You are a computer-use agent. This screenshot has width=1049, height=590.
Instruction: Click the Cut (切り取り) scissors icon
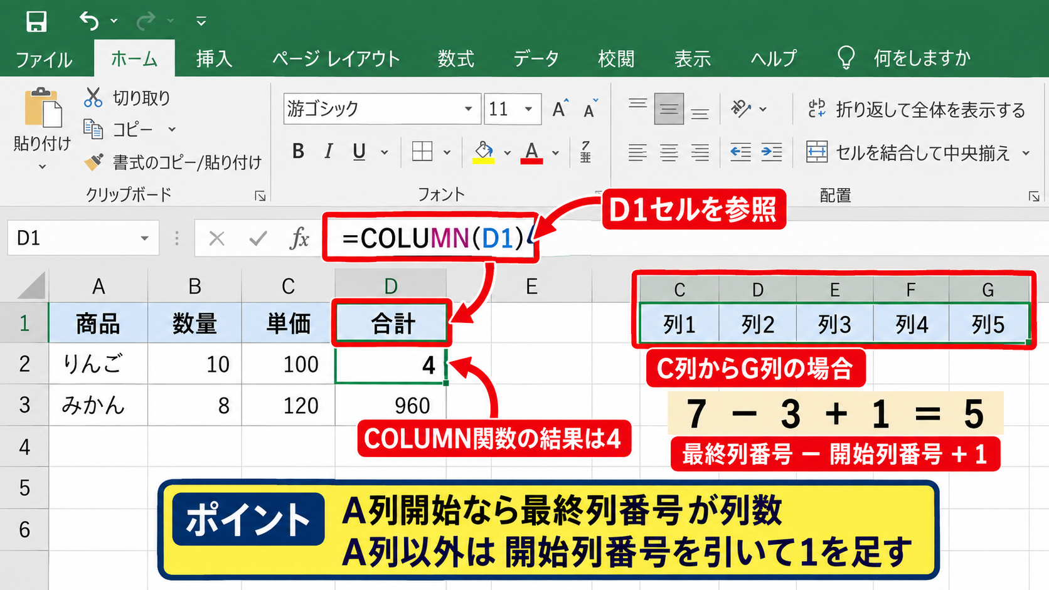[93, 97]
